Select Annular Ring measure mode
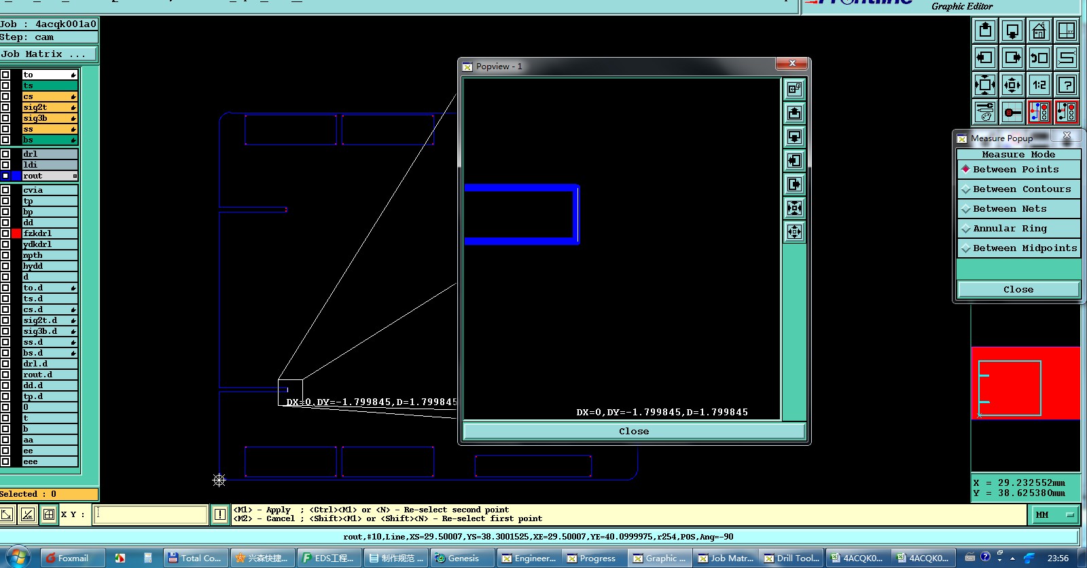 pyautogui.click(x=1018, y=228)
